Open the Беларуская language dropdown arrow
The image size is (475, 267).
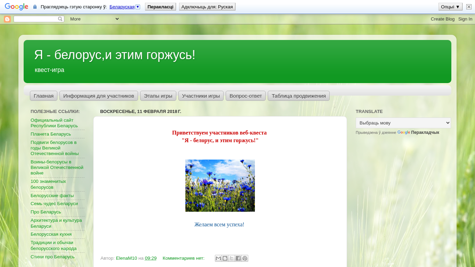[138, 7]
